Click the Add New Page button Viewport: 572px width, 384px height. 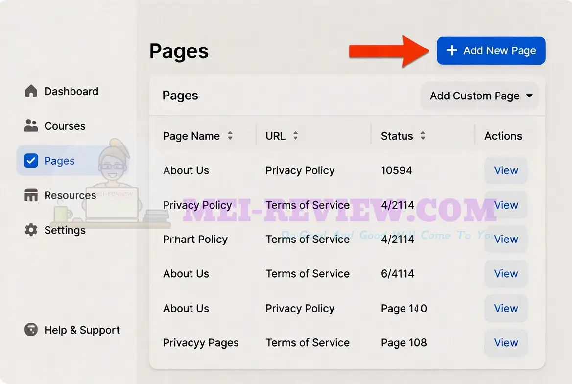[x=491, y=50]
